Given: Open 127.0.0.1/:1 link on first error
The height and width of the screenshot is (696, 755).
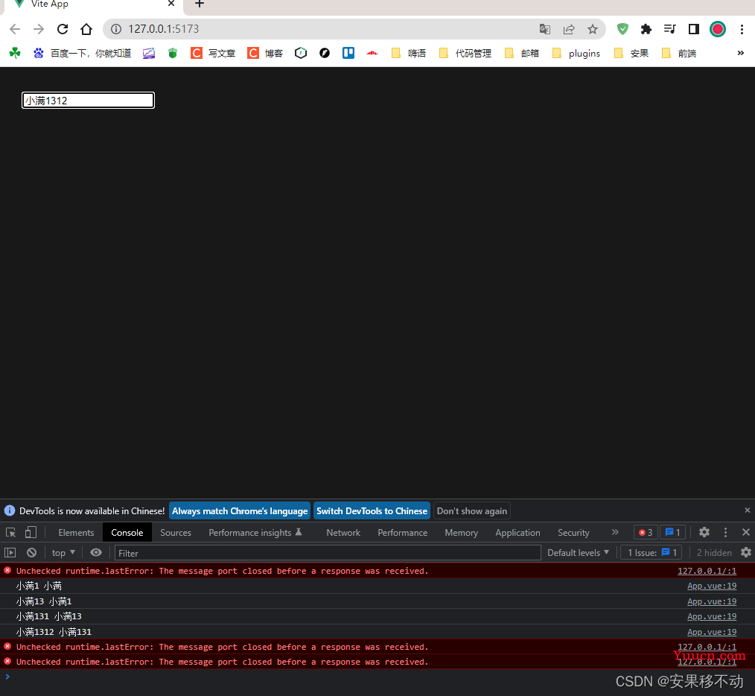Looking at the screenshot, I should coord(707,571).
